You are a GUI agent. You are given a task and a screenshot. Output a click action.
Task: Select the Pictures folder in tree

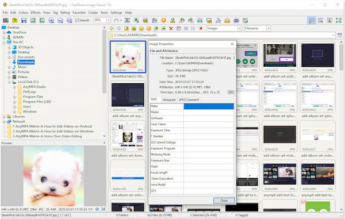[x=24, y=72]
